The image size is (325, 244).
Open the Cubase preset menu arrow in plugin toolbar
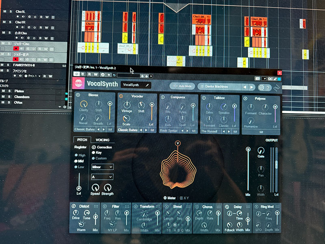tap(151, 76)
